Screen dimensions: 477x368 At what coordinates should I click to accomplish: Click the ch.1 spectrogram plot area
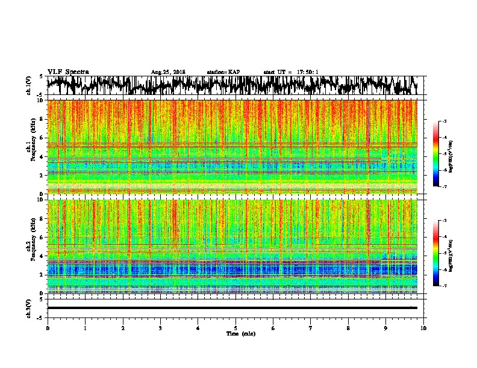(232, 147)
